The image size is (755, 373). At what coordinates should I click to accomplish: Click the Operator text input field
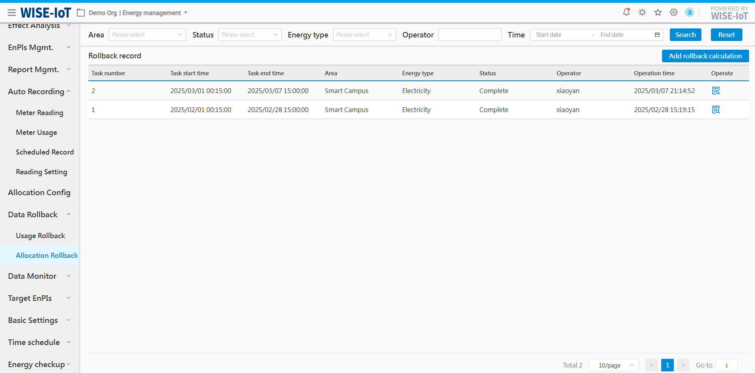(x=470, y=35)
